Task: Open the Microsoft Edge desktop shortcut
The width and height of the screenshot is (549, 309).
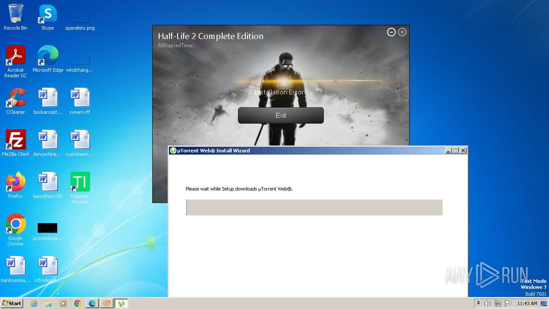Action: click(x=48, y=59)
